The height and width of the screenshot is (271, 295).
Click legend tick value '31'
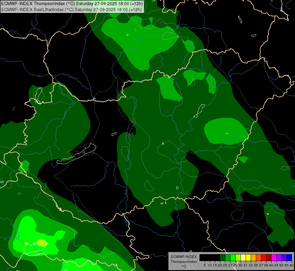[x=246, y=265]
